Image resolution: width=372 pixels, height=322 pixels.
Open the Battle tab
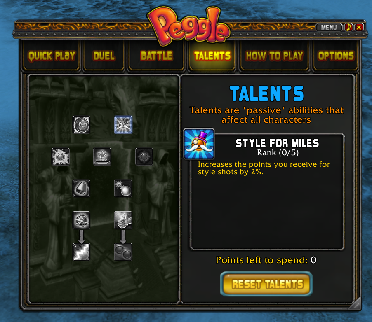coord(156,56)
